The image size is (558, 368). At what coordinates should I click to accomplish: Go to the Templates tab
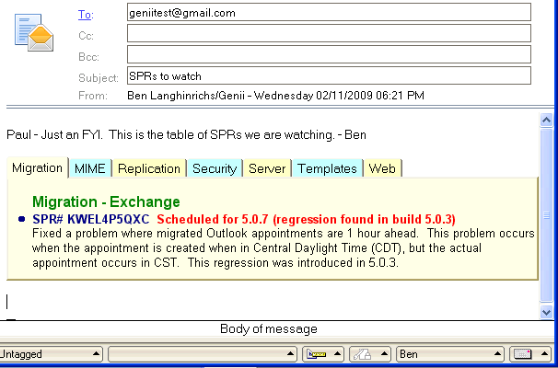click(327, 168)
